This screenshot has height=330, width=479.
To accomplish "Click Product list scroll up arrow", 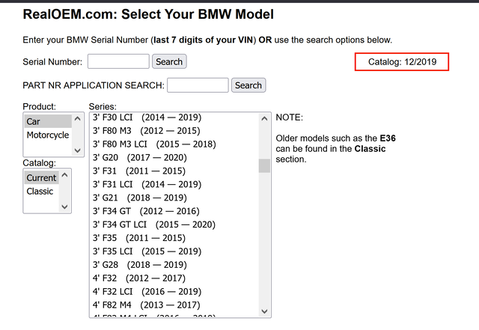I will (78, 118).
